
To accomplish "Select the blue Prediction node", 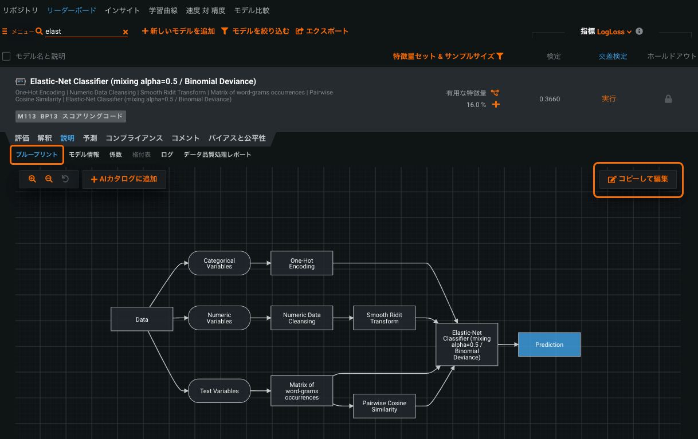I will [549, 345].
